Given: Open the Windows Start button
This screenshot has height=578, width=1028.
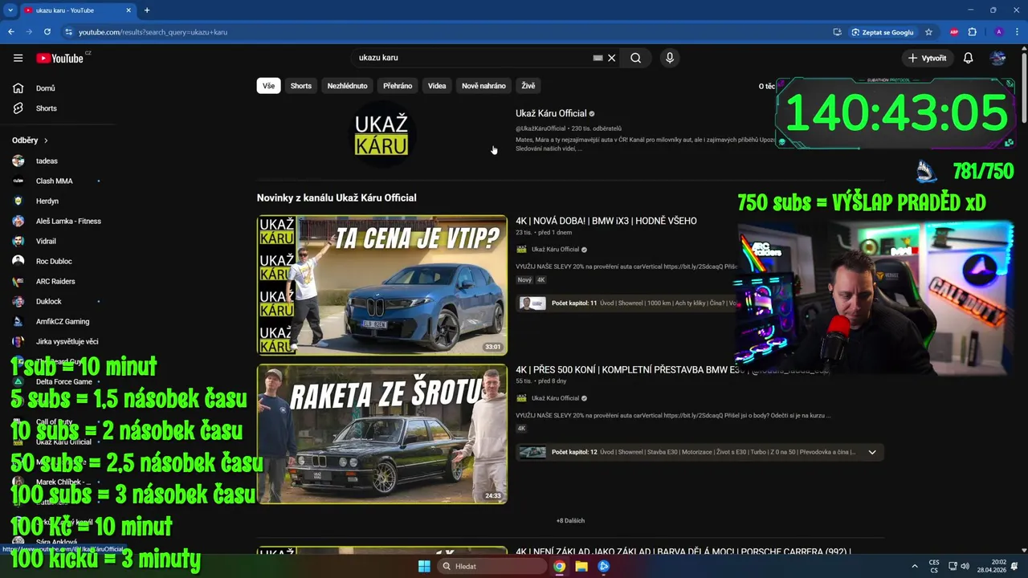Looking at the screenshot, I should [424, 566].
